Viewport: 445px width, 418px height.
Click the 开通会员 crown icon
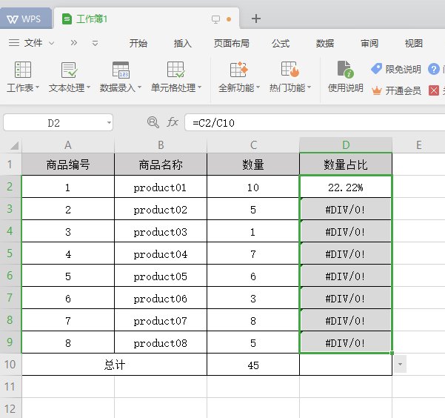(x=377, y=90)
